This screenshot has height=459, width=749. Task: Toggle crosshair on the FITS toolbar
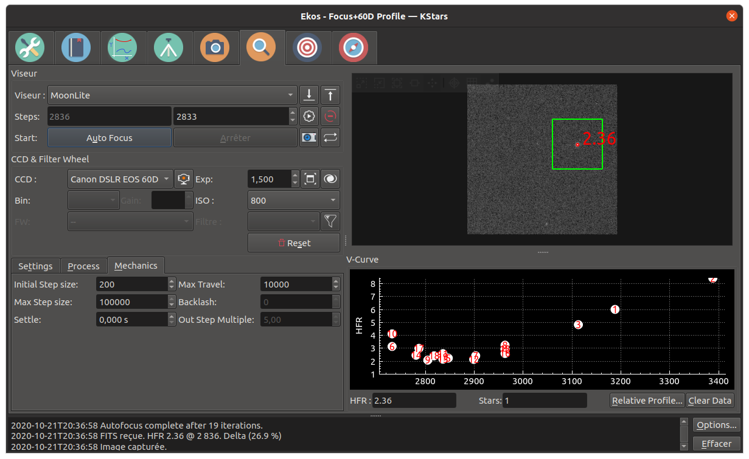coord(454,83)
